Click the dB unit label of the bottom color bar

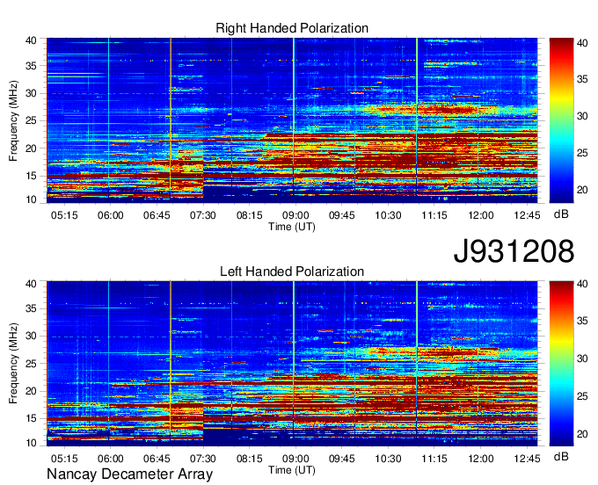[561, 456]
